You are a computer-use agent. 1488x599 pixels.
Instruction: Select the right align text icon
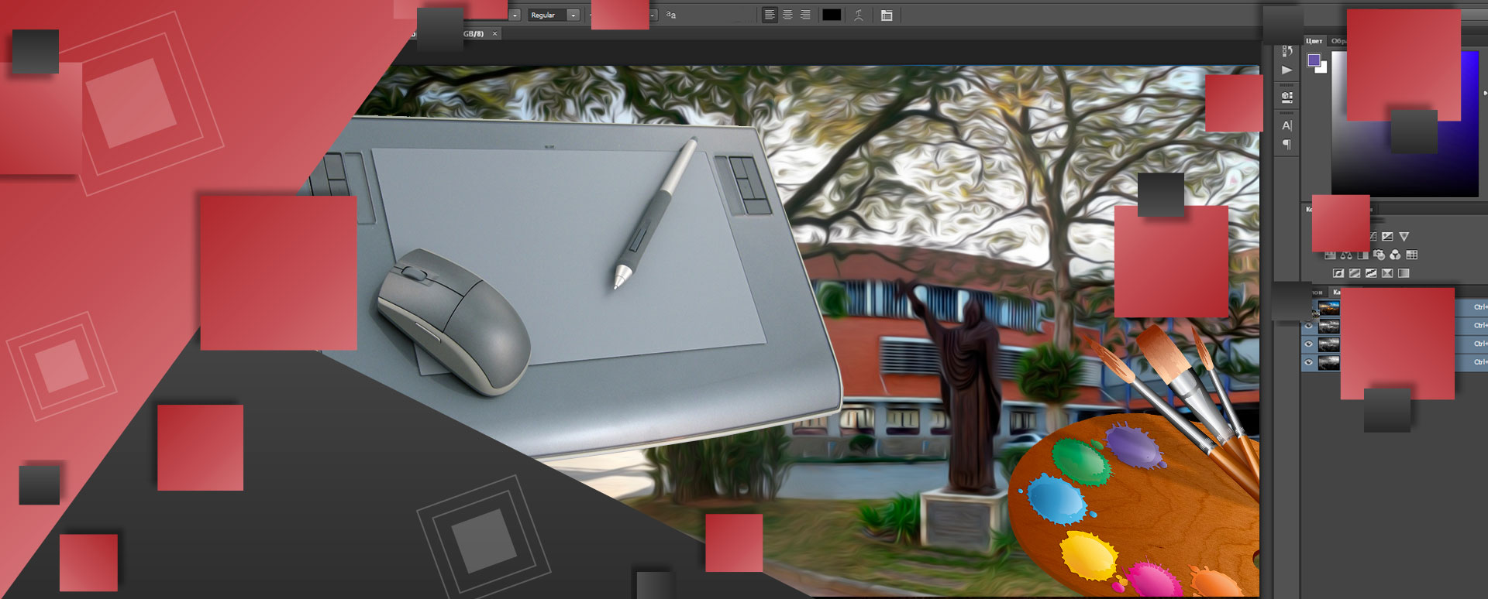[x=805, y=15]
